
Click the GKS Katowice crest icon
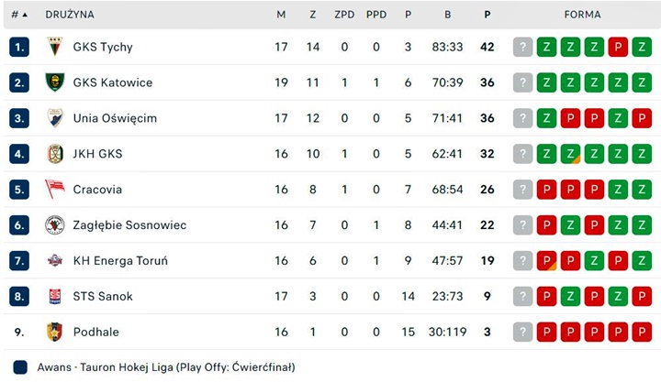point(55,82)
